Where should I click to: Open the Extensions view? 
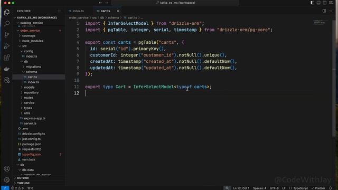(7, 58)
